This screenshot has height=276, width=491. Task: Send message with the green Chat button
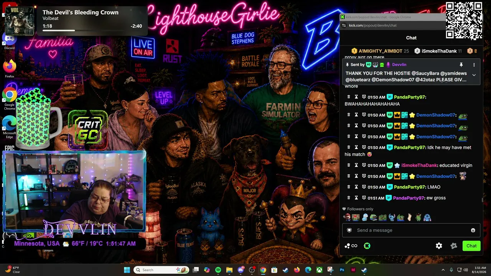pyautogui.click(x=471, y=246)
